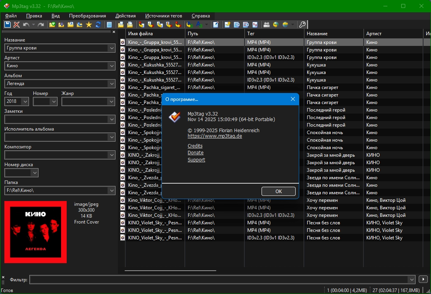The height and width of the screenshot is (294, 431).
Task: Open the wrench Options icon
Action: click(x=302, y=25)
